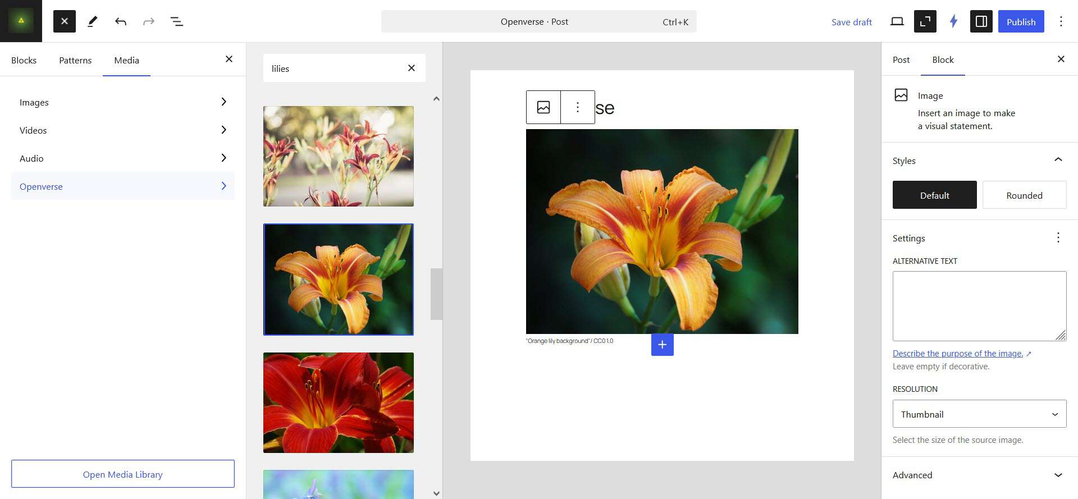The width and height of the screenshot is (1078, 499).
Task: Close the inserter Media panel
Action: (x=229, y=59)
